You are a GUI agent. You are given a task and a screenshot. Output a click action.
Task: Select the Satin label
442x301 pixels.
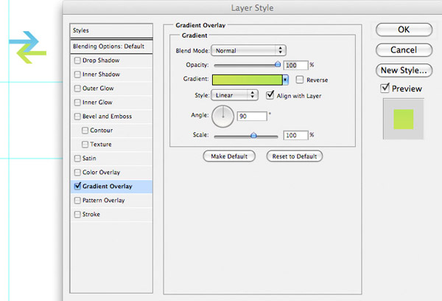click(x=89, y=158)
